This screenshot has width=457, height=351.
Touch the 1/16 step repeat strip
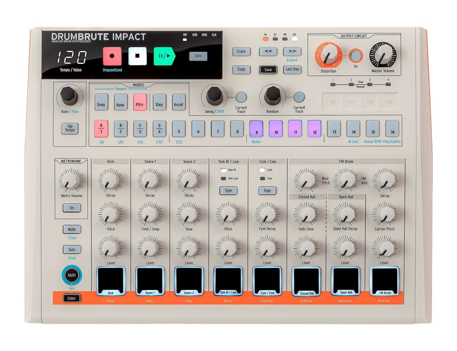point(370,102)
